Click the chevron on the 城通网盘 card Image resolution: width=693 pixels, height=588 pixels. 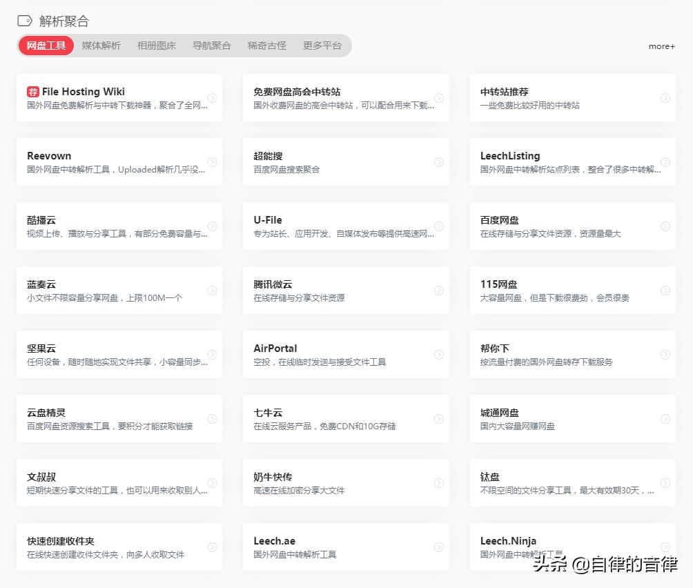665,418
